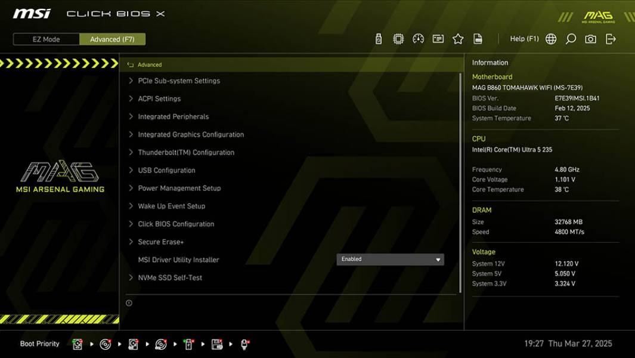Click the settings list vertical scrollbar

460,183
